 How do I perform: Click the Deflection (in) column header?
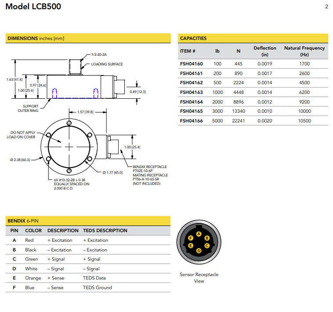265,51
